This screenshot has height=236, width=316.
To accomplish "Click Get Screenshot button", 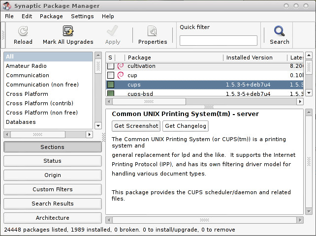I will pos(136,126).
